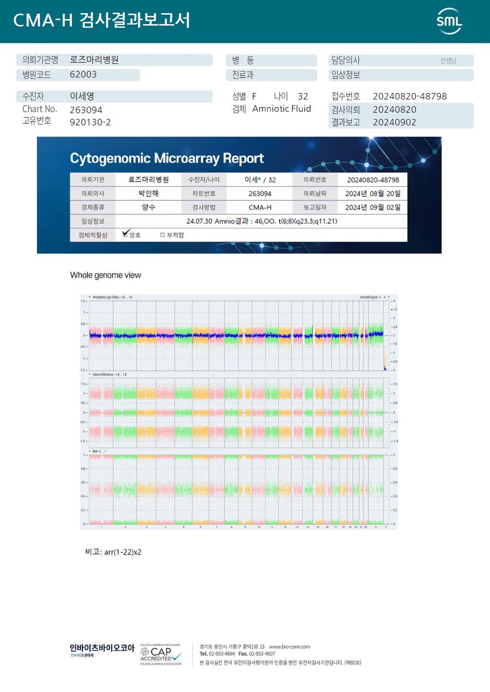Select 결과보고 date 20240902
Image resolution: width=490 pixels, height=692 pixels.
coord(395,123)
